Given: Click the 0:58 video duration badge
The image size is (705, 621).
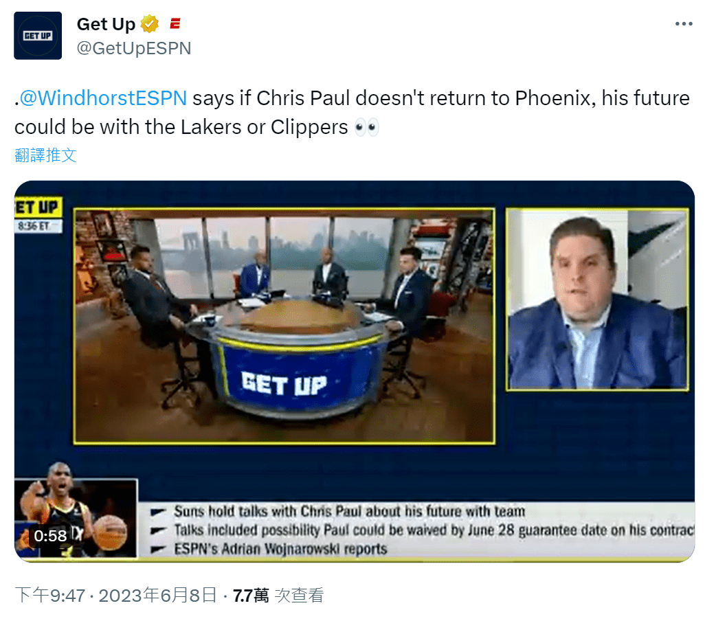Looking at the screenshot, I should [50, 536].
